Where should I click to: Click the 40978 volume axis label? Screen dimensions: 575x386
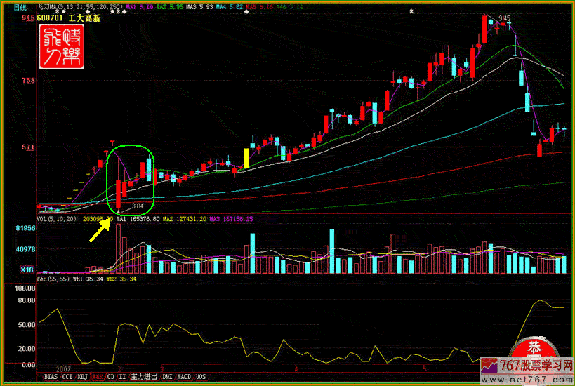coord(26,249)
